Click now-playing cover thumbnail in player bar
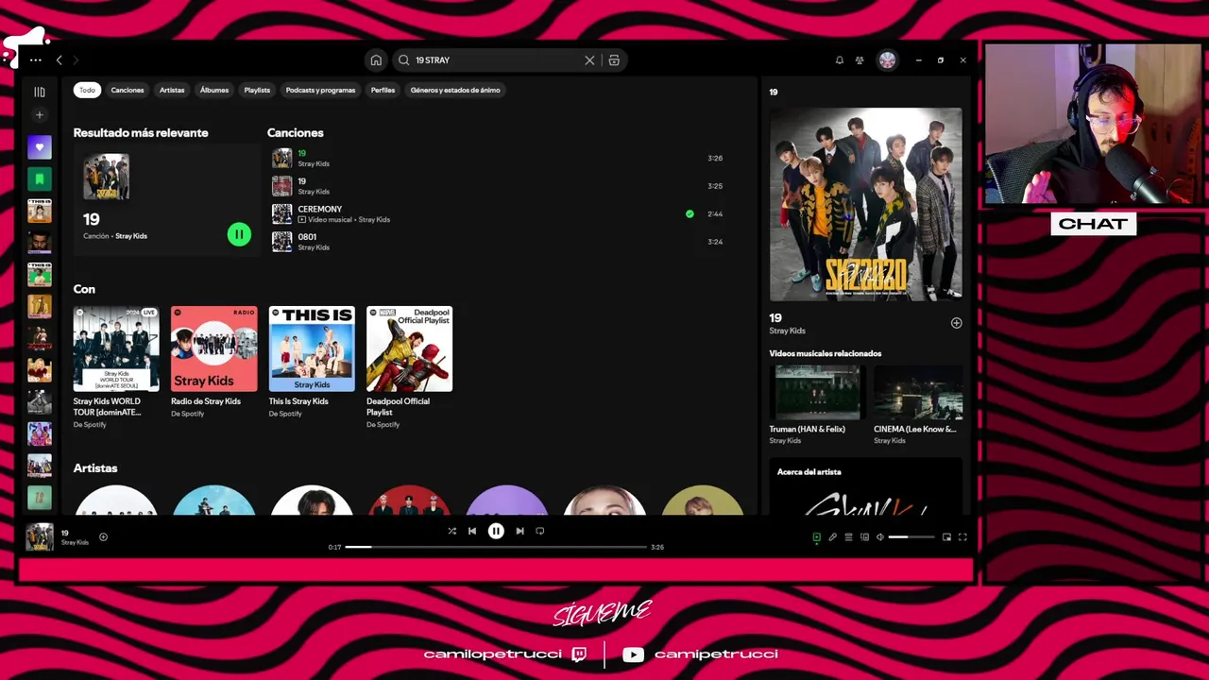This screenshot has height=680, width=1209. point(40,536)
